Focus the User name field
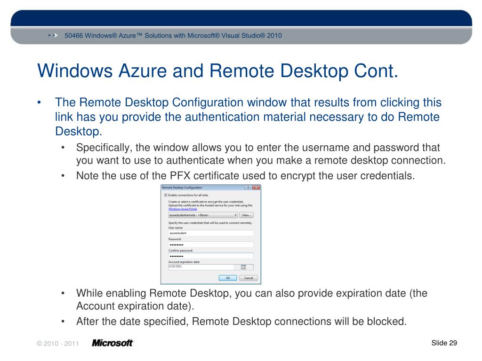This screenshot has height=361, width=482. (210, 233)
